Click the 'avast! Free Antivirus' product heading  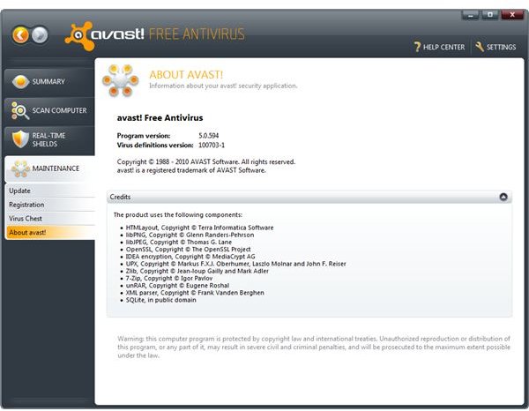160,118
